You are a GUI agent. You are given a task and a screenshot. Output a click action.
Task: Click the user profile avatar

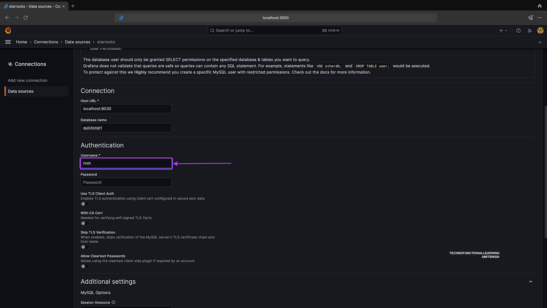(540, 30)
